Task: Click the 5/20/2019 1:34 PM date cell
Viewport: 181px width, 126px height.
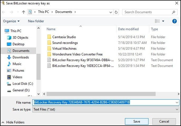Action: tap(131, 66)
